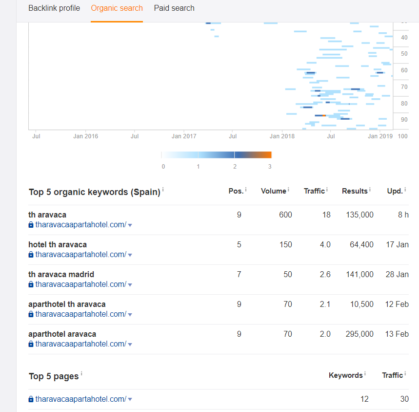Expand URL dropdown under 'hotel th aravaca'
Image resolution: width=419 pixels, height=412 pixels.
coord(130,255)
